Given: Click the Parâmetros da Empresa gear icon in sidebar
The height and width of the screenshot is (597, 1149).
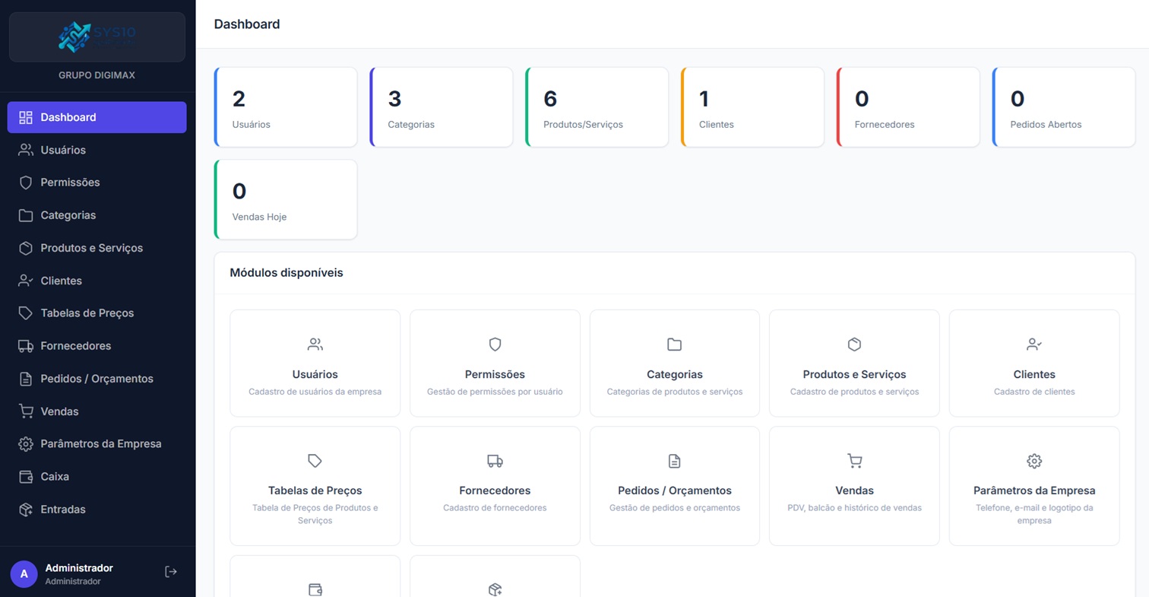Looking at the screenshot, I should [x=26, y=444].
